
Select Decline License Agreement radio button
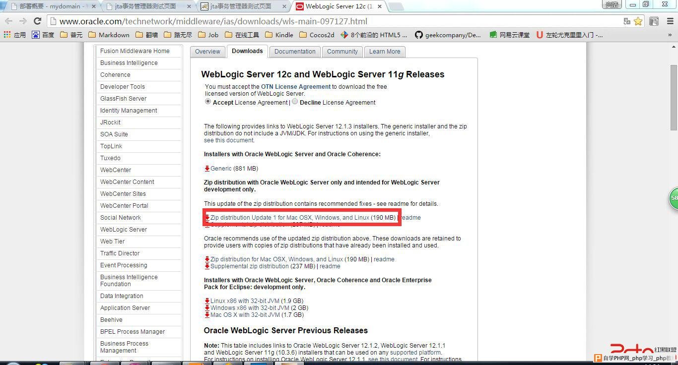point(295,101)
